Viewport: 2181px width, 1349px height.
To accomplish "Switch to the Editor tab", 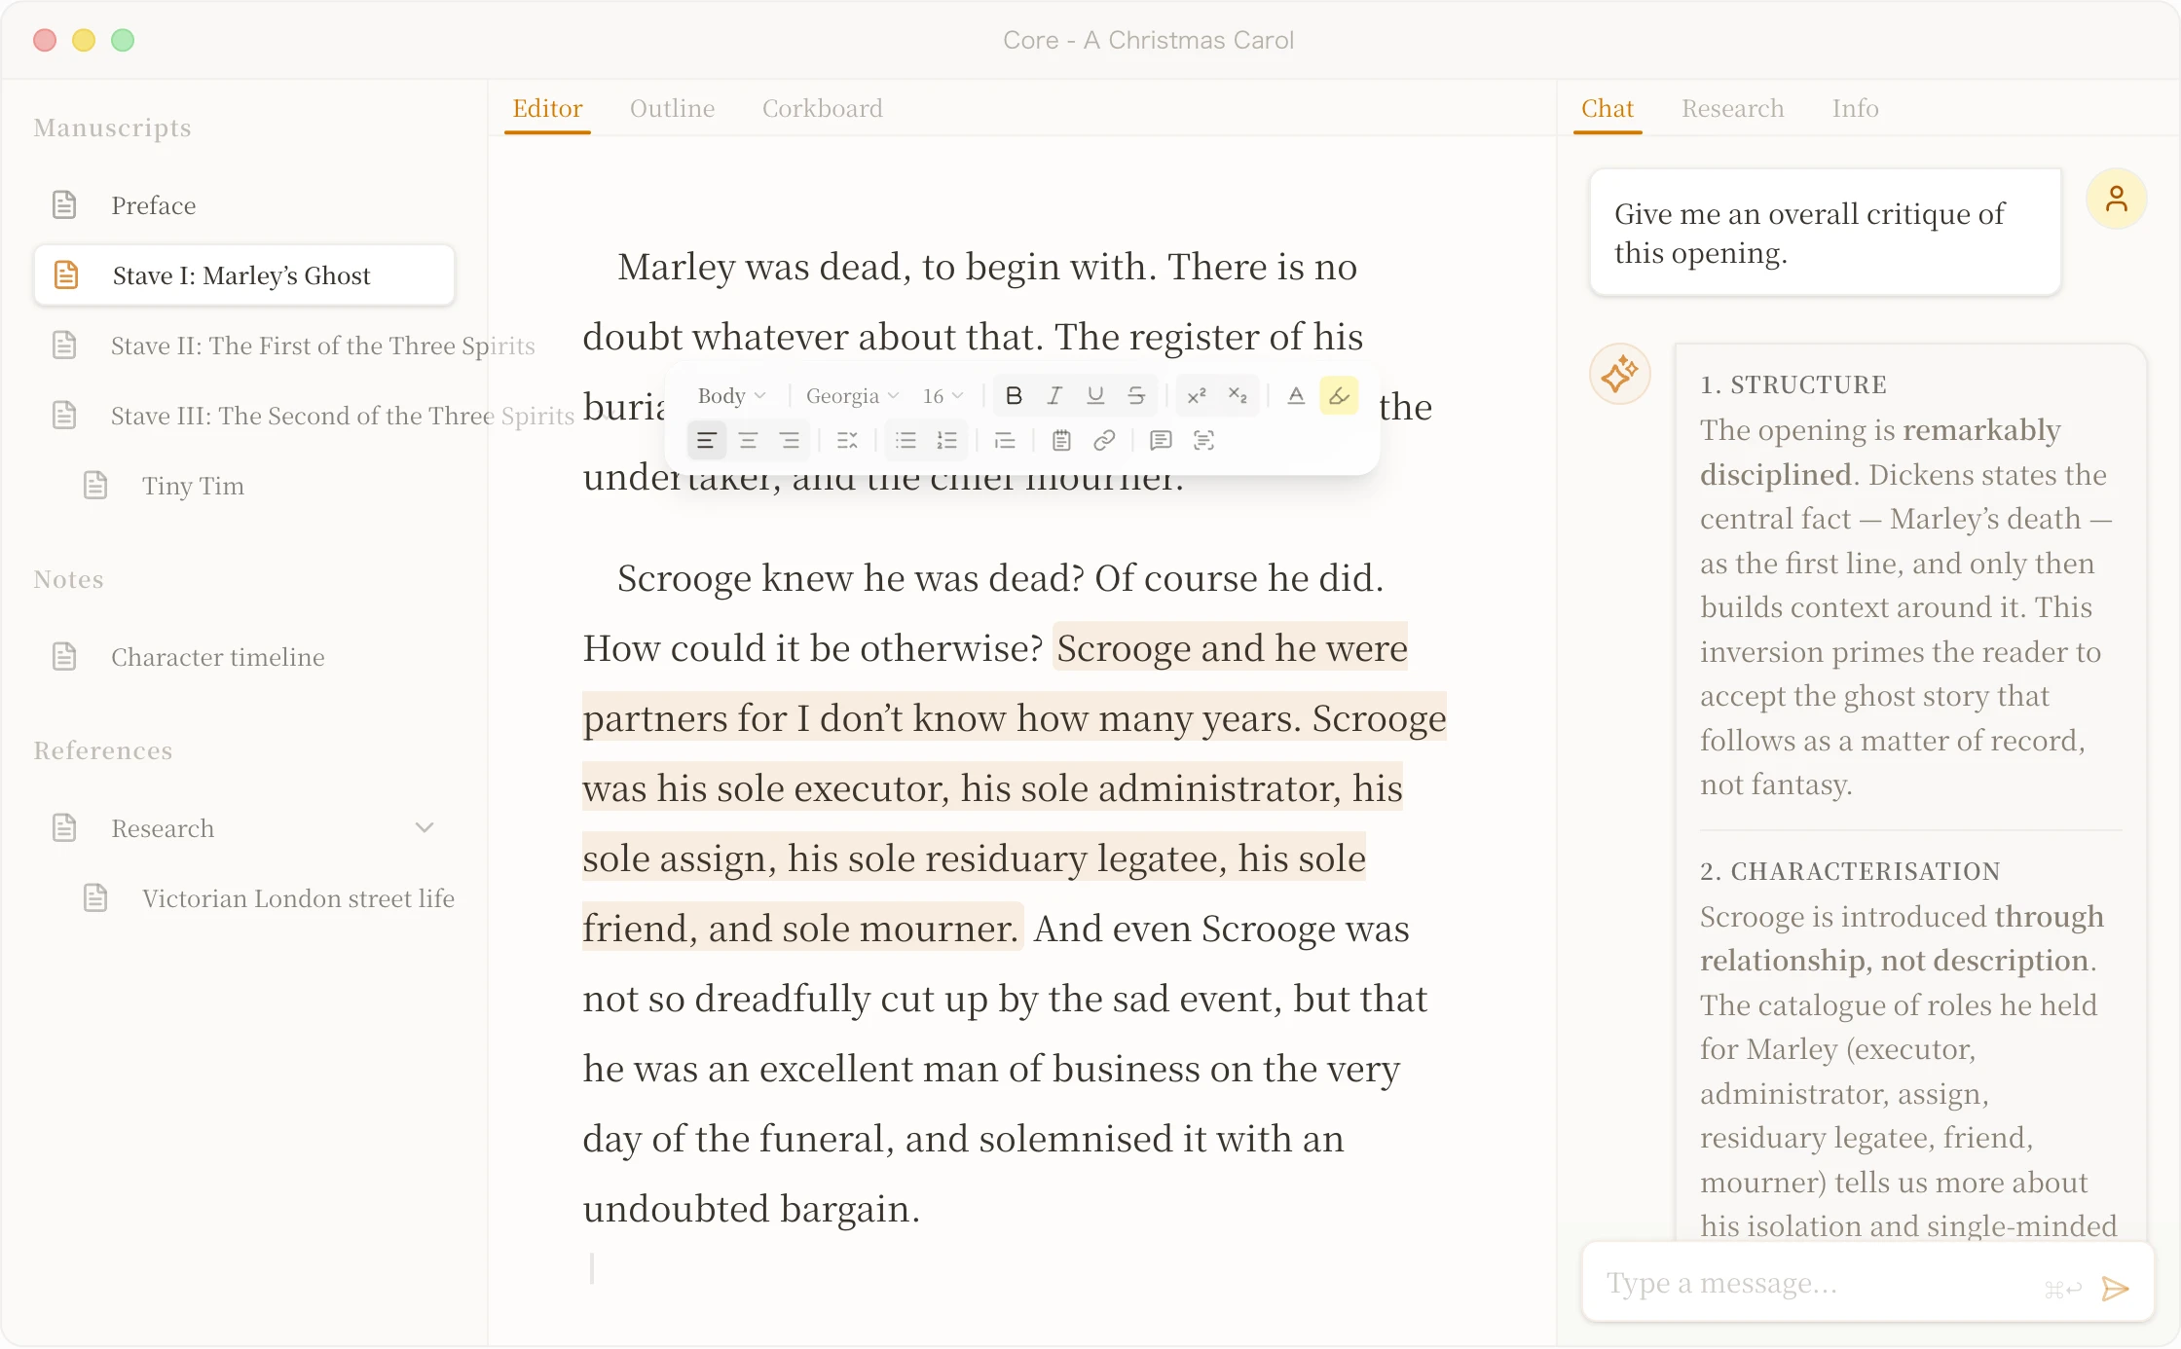I will point(547,108).
